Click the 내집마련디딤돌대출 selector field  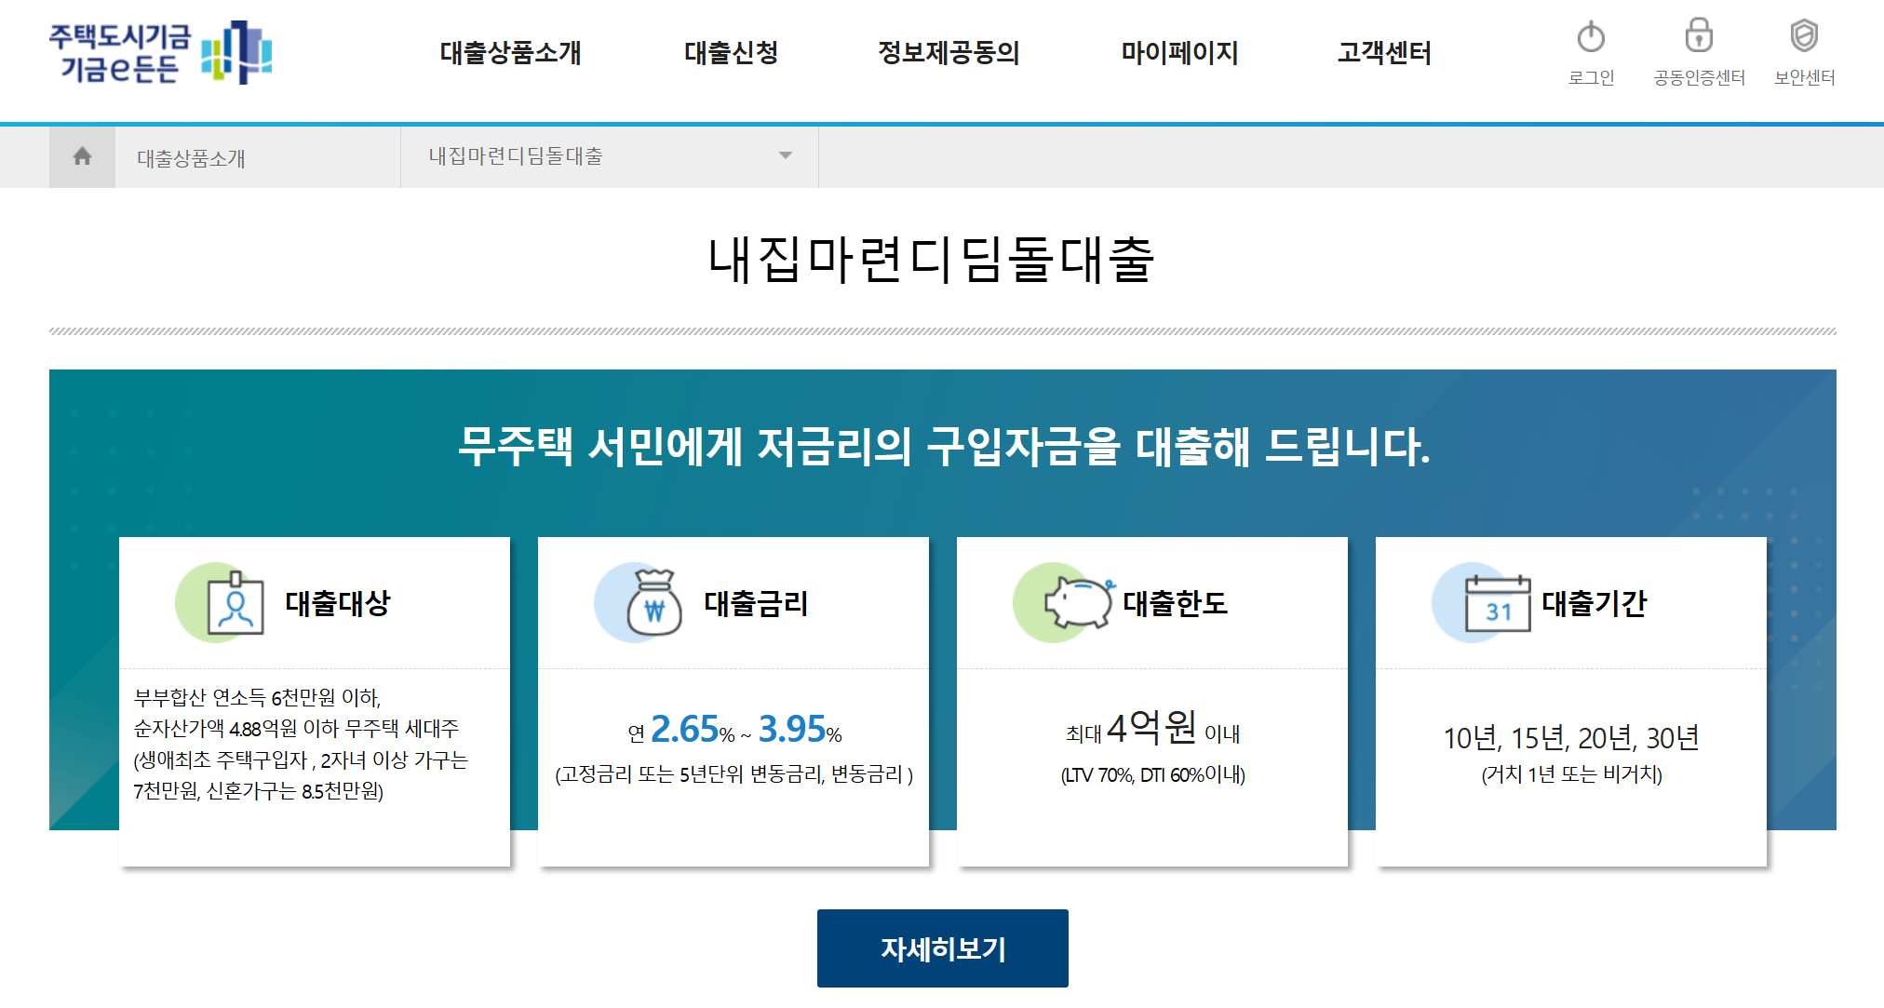point(516,156)
